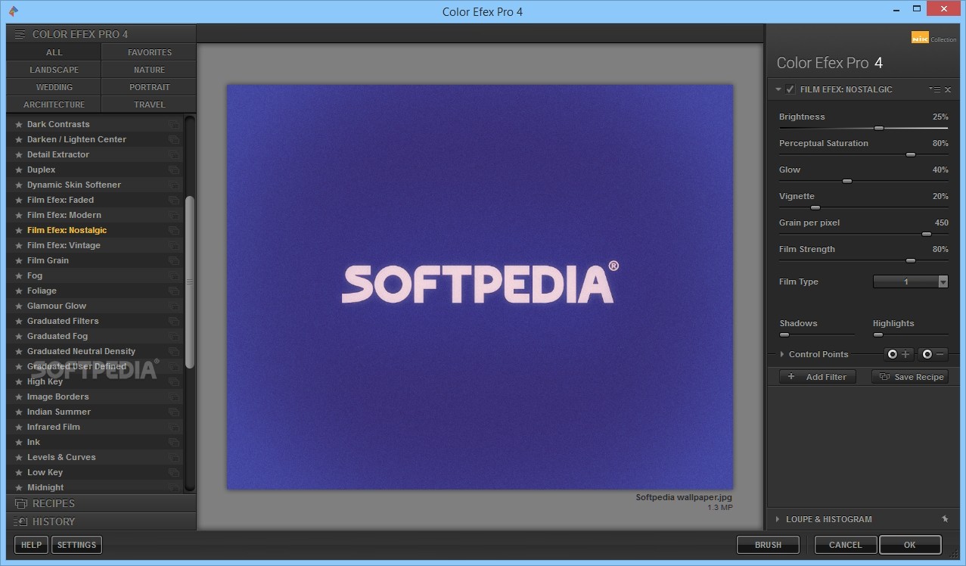
Task: Expand the Loupe & Histogram panel
Action: (778, 519)
